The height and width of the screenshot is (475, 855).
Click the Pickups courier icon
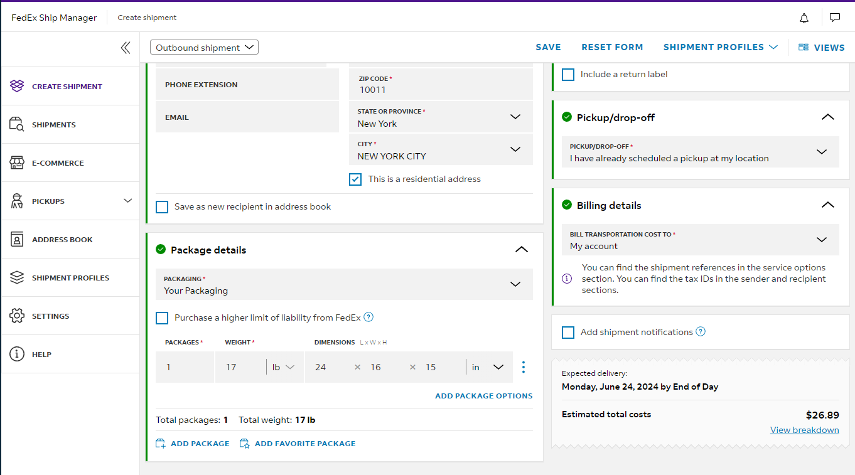(x=17, y=201)
